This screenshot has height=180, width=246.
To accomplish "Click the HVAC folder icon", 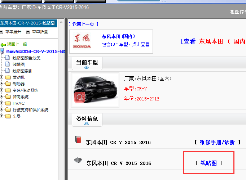I will pyautogui.click(x=8, y=103).
